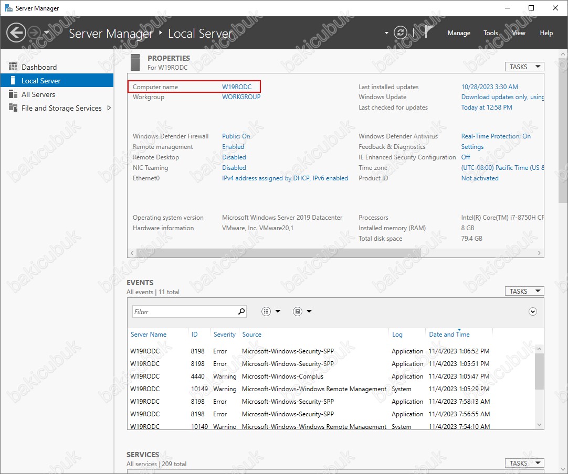The image size is (568, 474).
Task: Click 'Today at 12:58 PM' link
Action: 487,107
